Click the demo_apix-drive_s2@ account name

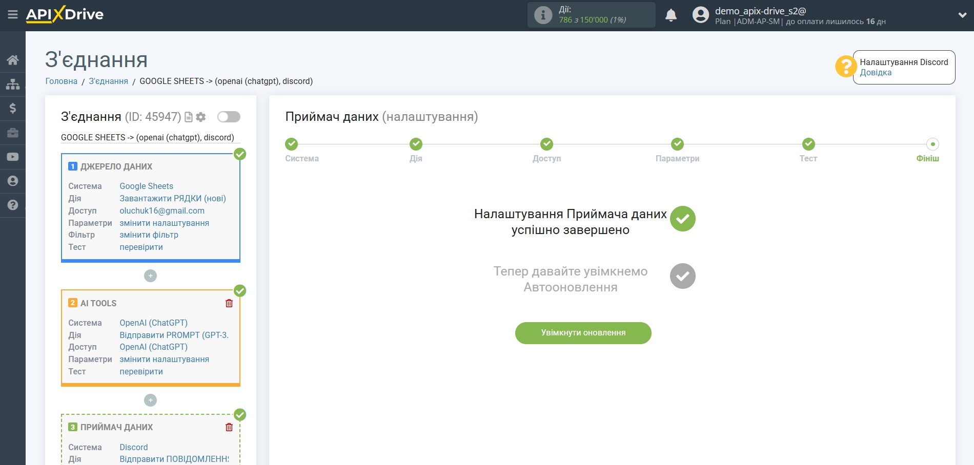tap(760, 11)
